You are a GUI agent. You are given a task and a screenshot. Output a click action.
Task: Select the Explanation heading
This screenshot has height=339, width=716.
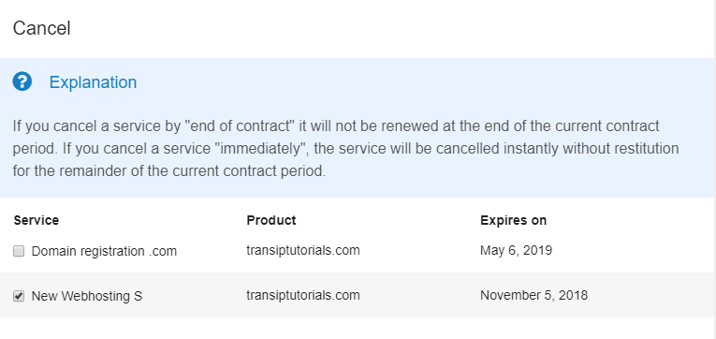pyautogui.click(x=93, y=82)
